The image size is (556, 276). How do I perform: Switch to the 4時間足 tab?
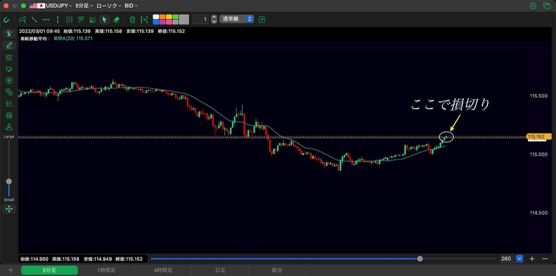[x=163, y=270]
